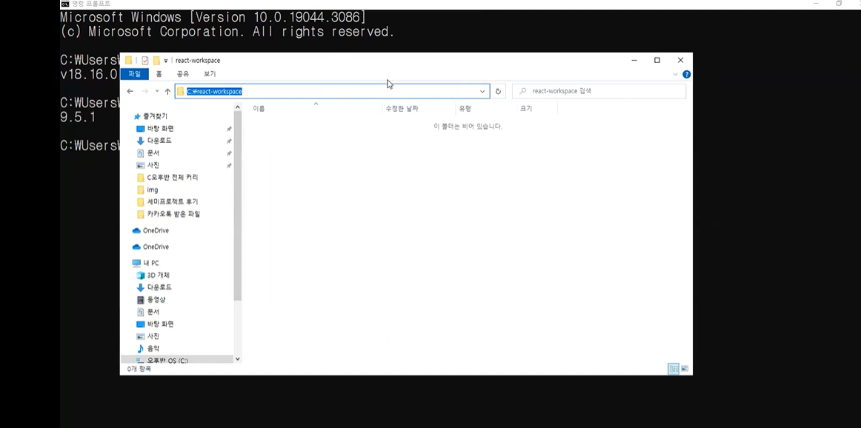
Task: Click the 내 PC computer icon
Action: (x=136, y=263)
